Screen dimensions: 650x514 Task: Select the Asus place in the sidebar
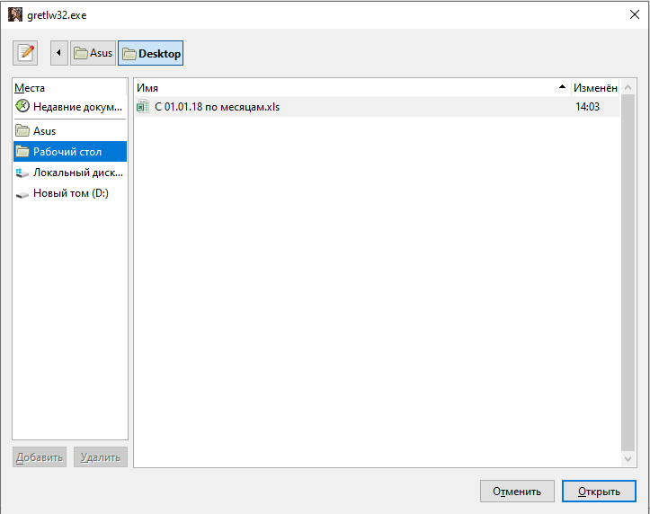click(x=70, y=131)
